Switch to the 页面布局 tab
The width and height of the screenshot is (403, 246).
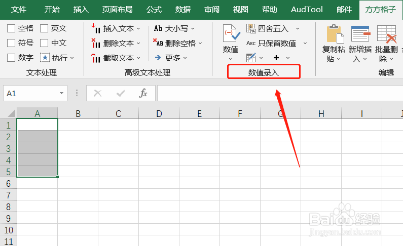point(118,10)
